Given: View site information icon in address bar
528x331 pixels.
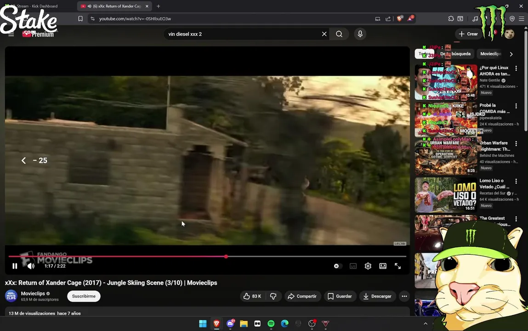Looking at the screenshot, I should [93, 19].
